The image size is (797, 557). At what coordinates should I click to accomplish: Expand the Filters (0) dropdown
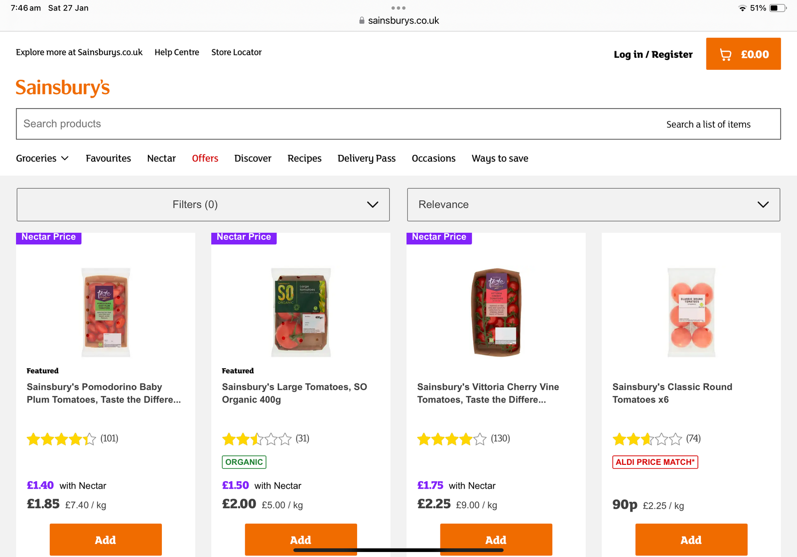pos(203,205)
